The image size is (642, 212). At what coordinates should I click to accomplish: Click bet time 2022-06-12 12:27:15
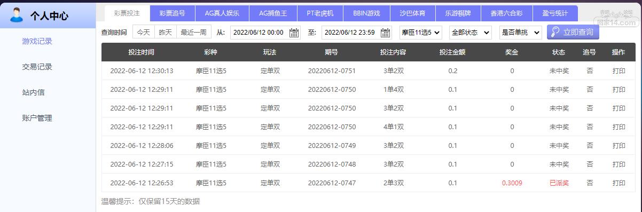pos(142,164)
